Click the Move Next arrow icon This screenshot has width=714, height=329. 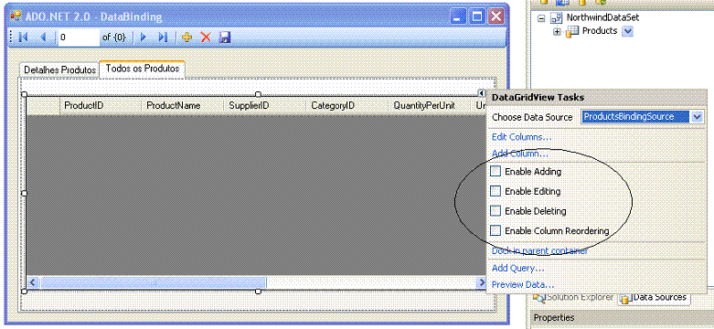click(144, 37)
